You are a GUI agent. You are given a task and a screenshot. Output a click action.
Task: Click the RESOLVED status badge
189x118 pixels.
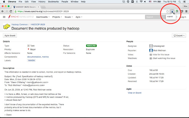click(91, 46)
